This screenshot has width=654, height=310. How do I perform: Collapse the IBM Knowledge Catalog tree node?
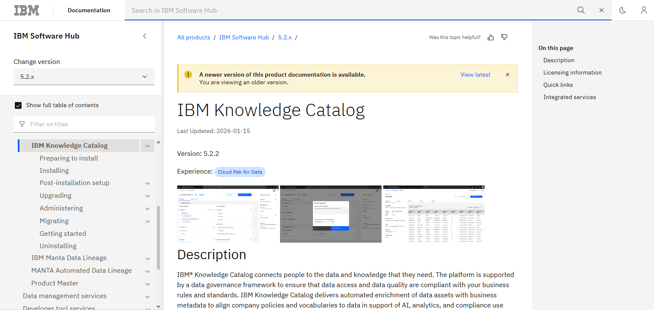pyautogui.click(x=148, y=146)
